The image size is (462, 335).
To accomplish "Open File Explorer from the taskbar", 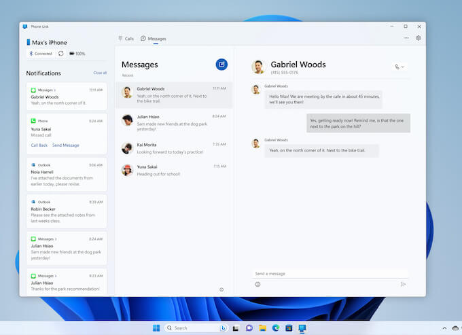I will [262, 328].
